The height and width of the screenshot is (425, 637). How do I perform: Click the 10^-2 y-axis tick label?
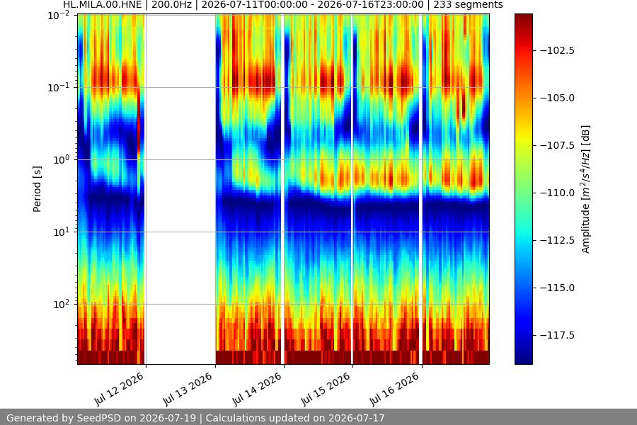pyautogui.click(x=59, y=16)
